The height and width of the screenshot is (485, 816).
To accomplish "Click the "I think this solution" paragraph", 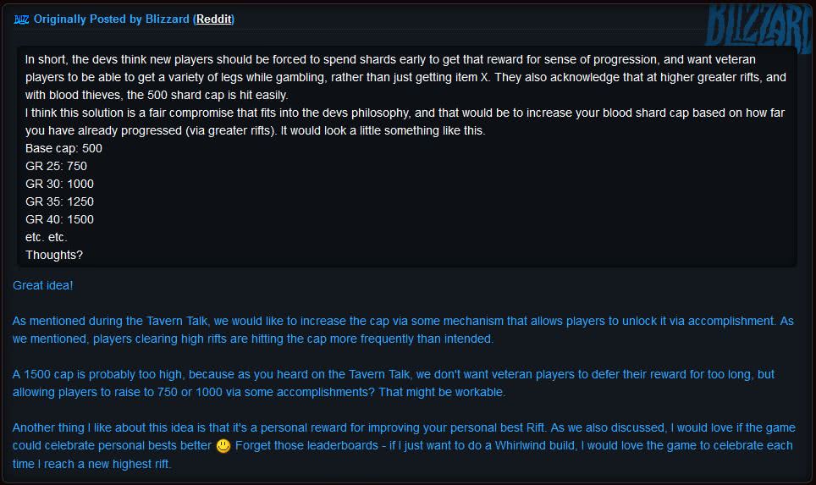I will tap(405, 122).
